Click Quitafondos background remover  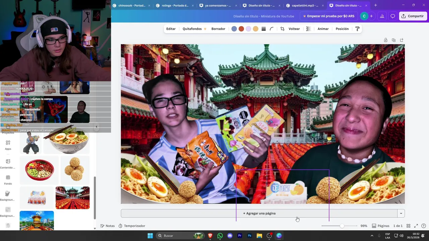pos(194,29)
